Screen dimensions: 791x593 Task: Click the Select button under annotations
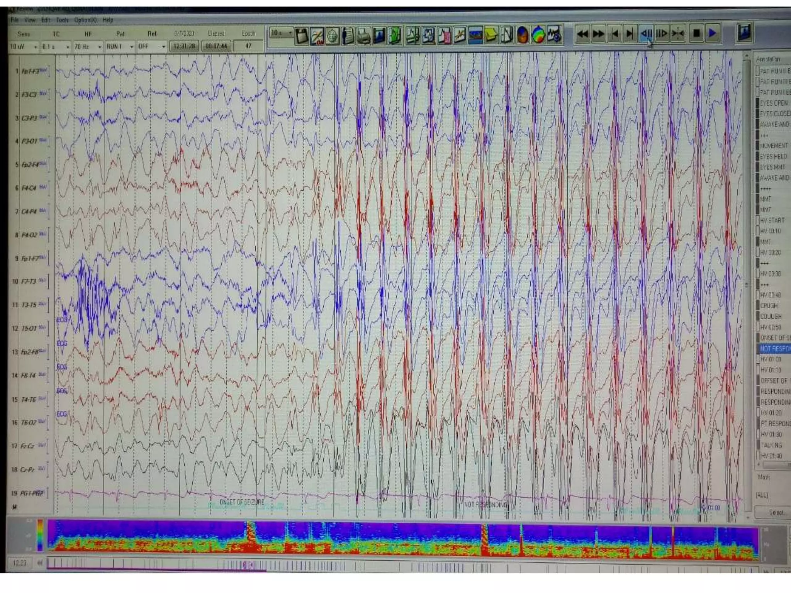click(776, 513)
